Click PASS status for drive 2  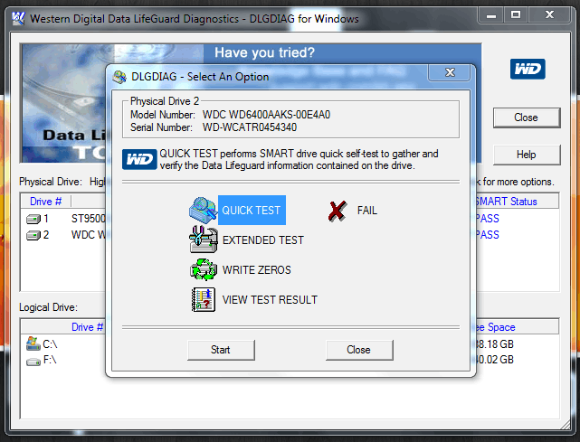[488, 235]
